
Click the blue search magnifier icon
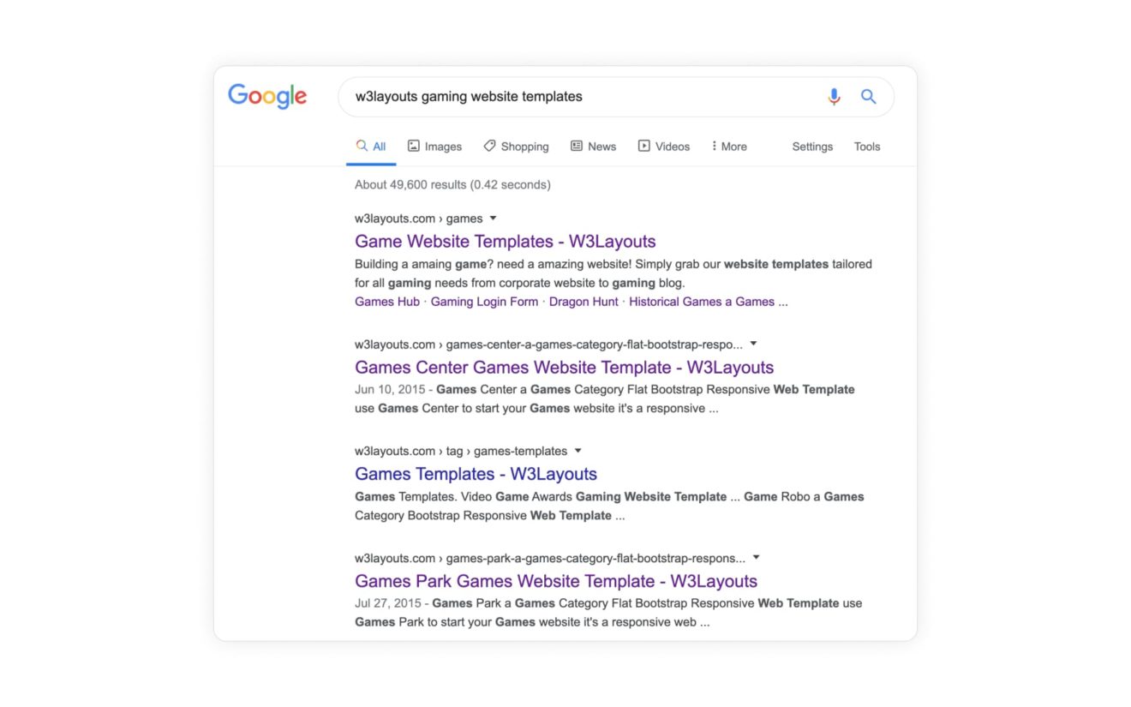pos(868,97)
